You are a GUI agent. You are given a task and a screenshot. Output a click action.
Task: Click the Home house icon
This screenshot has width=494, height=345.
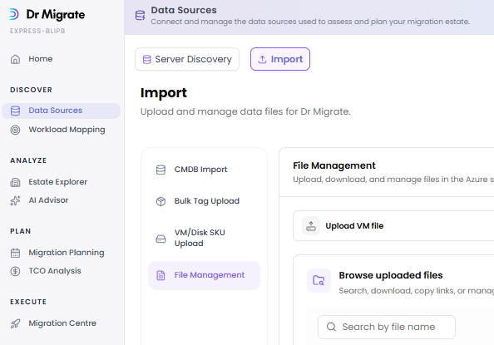tap(15, 59)
